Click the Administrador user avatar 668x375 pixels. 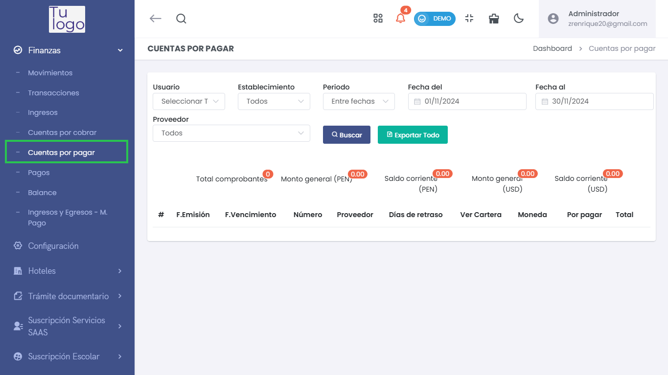pos(553,18)
